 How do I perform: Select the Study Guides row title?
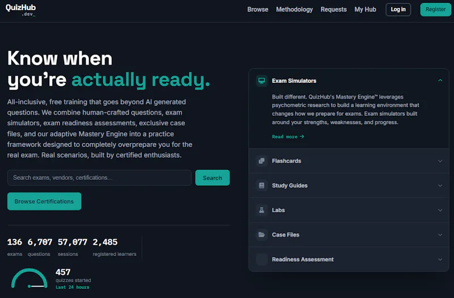[x=289, y=186]
